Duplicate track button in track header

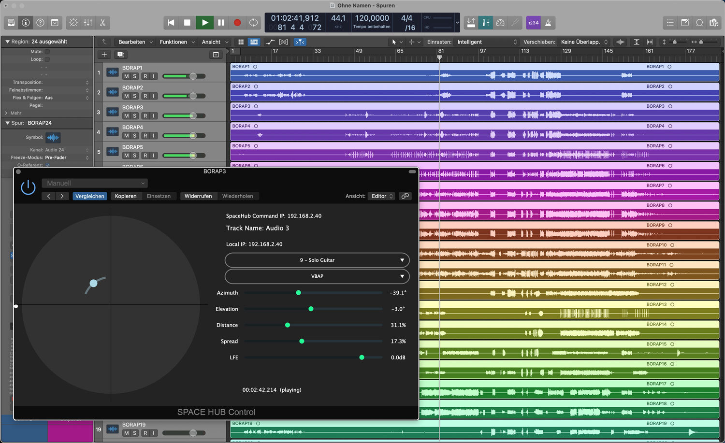pos(121,55)
